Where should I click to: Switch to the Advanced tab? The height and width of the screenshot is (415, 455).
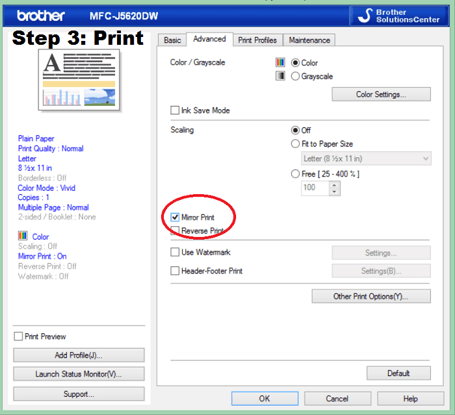coord(209,39)
